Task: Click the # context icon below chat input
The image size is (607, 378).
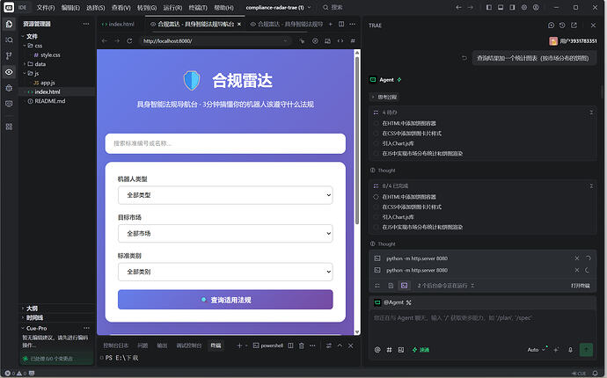Action: click(389, 350)
